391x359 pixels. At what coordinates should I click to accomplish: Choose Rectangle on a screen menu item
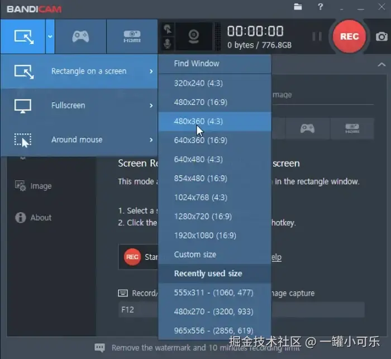[79, 71]
